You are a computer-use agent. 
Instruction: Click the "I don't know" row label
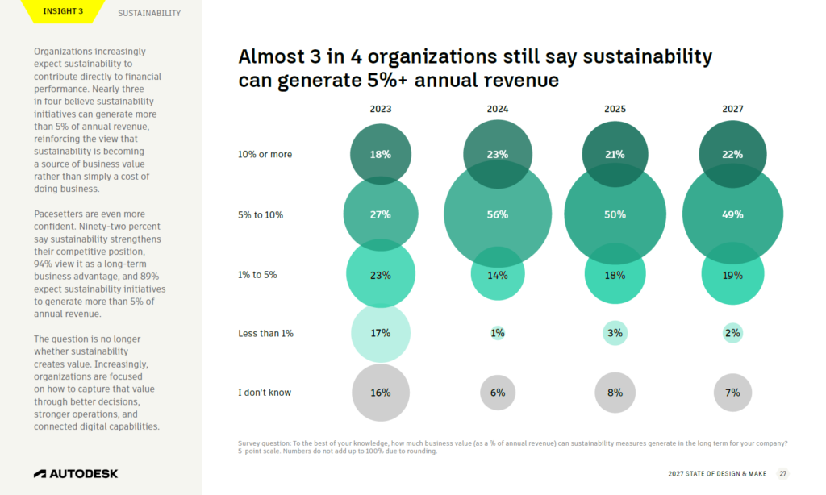point(265,393)
